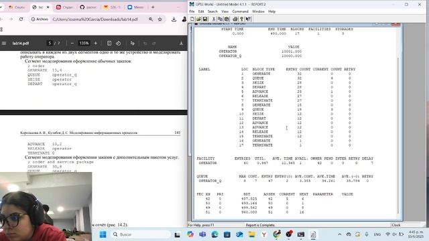Click the report window vertical scrollbar

[x=398, y=135]
